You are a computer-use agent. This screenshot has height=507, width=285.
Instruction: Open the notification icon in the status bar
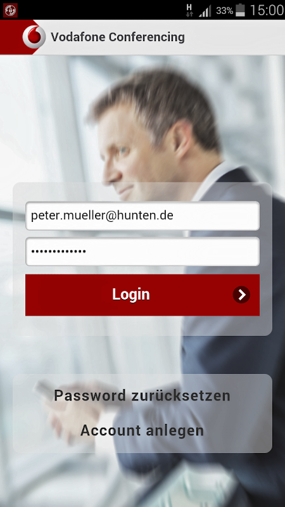click(x=10, y=10)
